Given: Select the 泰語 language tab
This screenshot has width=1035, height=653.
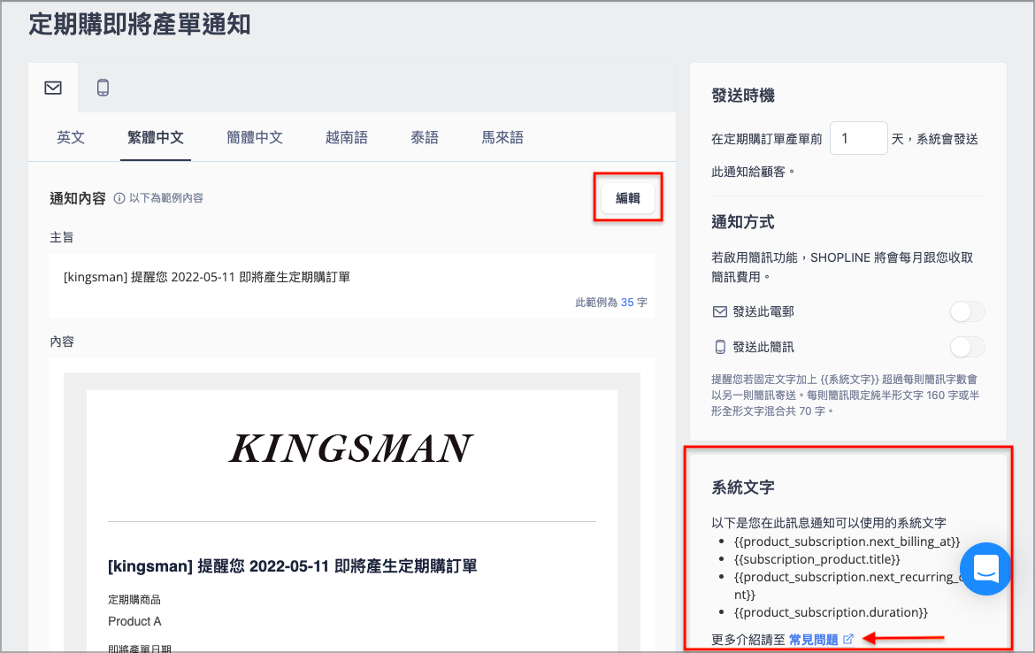Looking at the screenshot, I should (x=425, y=137).
